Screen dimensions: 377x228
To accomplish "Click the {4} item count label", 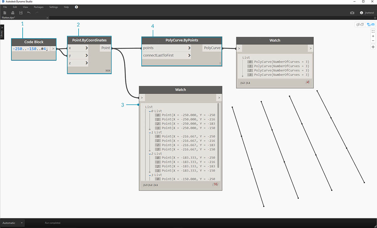I will pos(308,82).
